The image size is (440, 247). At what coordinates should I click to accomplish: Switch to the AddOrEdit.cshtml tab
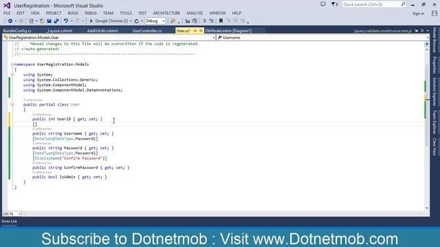click(102, 31)
